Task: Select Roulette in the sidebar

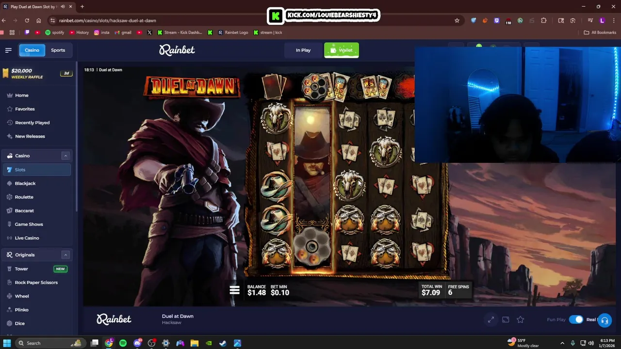Action: tap(24, 197)
